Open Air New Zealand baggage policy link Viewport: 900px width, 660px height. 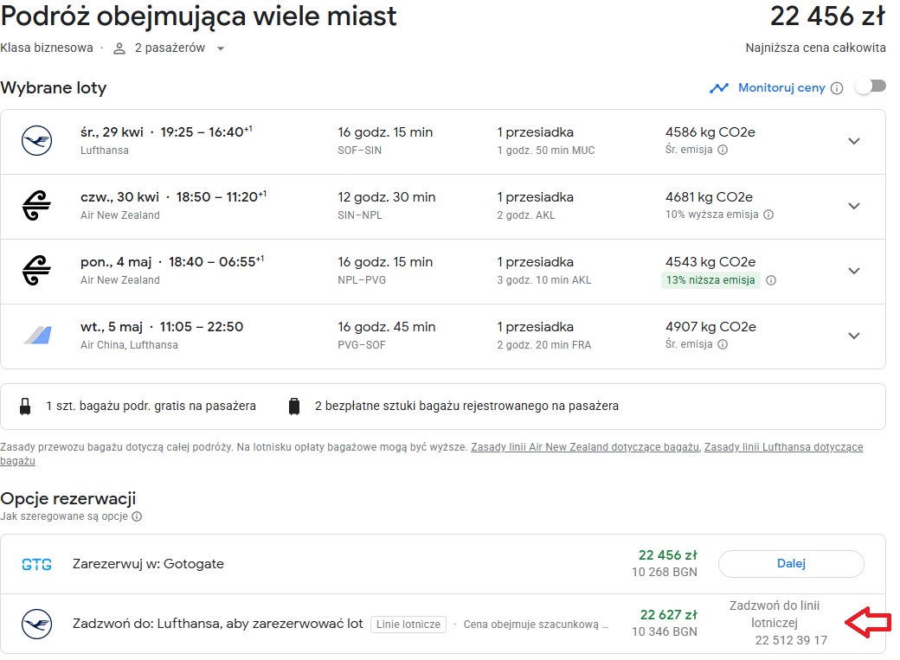click(x=585, y=447)
